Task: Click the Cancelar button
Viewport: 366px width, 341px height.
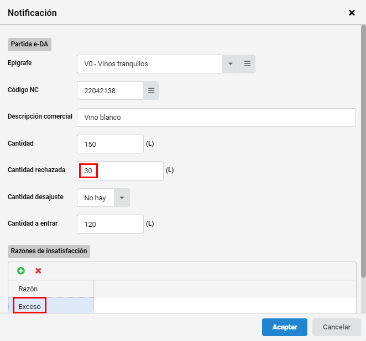Action: (x=337, y=327)
